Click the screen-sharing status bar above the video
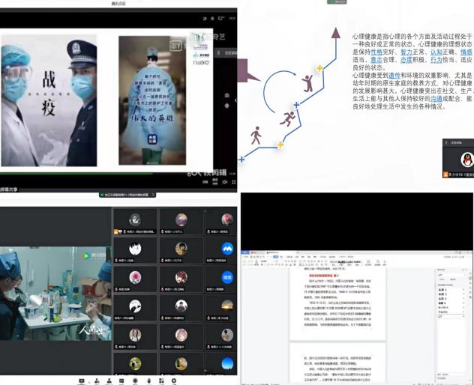The height and width of the screenshot is (385, 474). [x=118, y=195]
